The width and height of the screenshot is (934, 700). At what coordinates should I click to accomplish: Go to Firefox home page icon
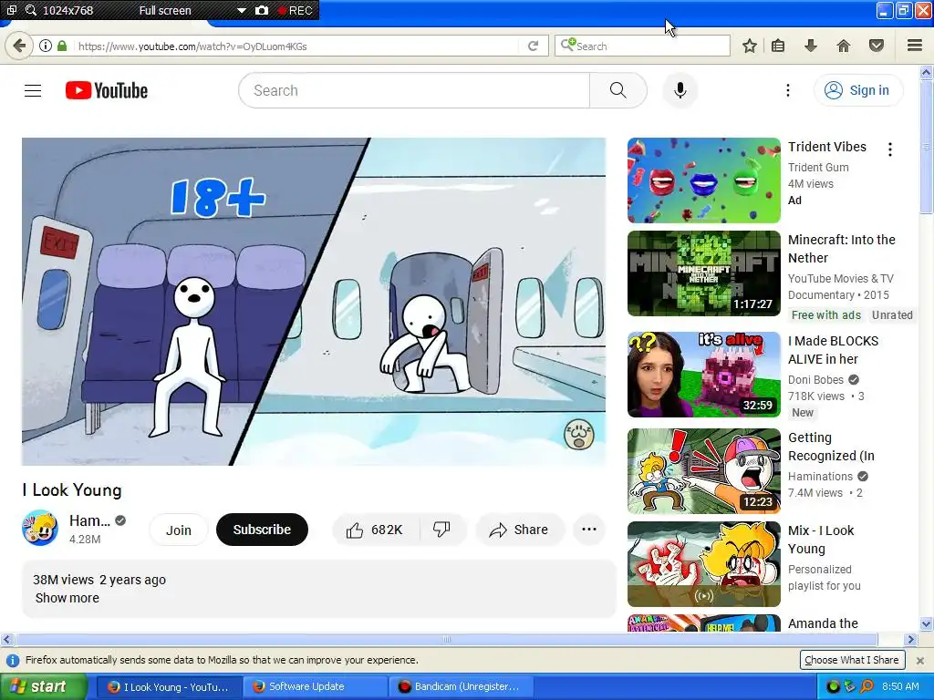tap(844, 46)
